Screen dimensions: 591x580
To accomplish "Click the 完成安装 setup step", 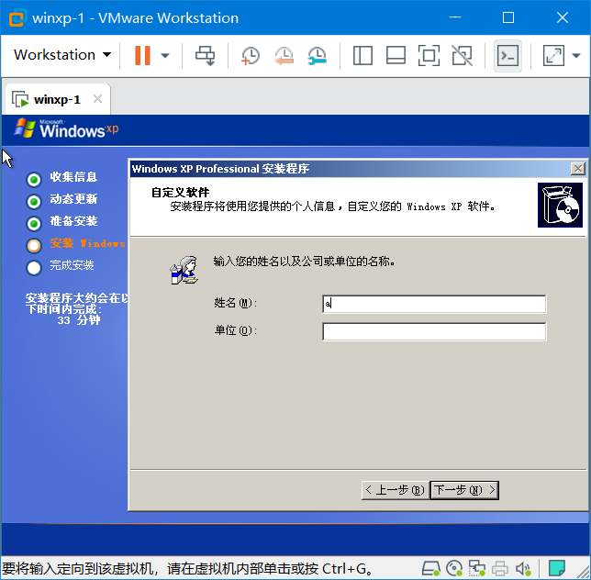I will click(x=72, y=265).
